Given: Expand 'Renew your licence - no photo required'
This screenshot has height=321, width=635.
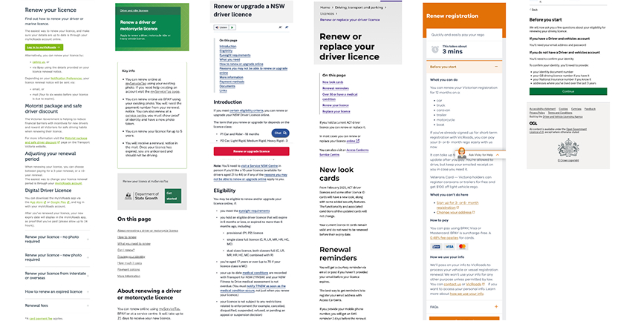Looking at the screenshot, I should tap(56, 239).
